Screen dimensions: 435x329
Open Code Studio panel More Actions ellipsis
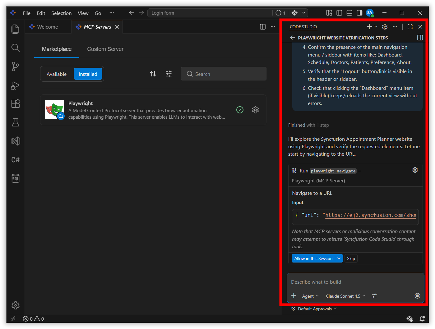[395, 27]
